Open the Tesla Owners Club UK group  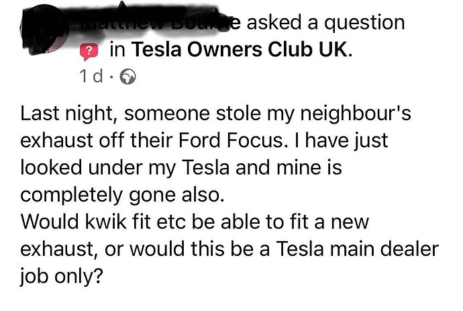coord(240,51)
